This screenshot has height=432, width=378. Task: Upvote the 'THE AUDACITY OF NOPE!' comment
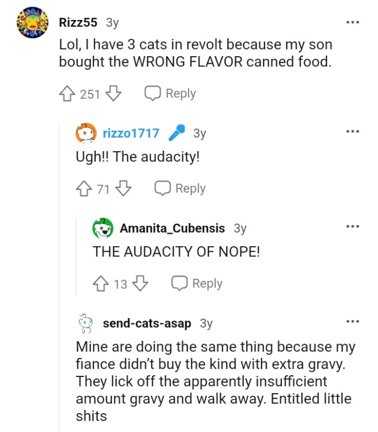tap(100, 283)
